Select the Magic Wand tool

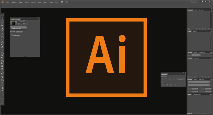2,23
